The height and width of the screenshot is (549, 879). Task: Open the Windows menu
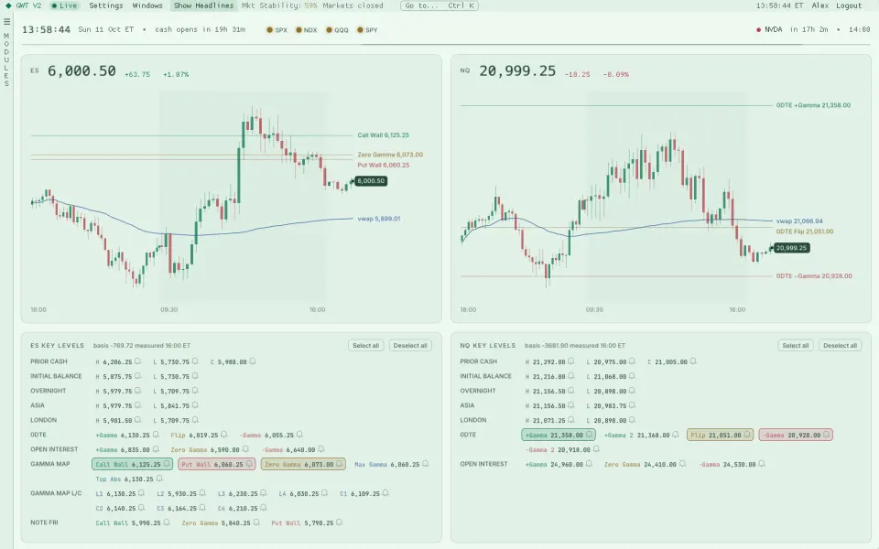[x=147, y=5]
